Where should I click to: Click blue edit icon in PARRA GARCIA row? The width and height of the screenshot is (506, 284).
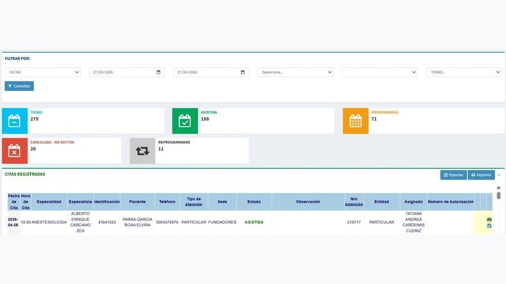coord(489,226)
